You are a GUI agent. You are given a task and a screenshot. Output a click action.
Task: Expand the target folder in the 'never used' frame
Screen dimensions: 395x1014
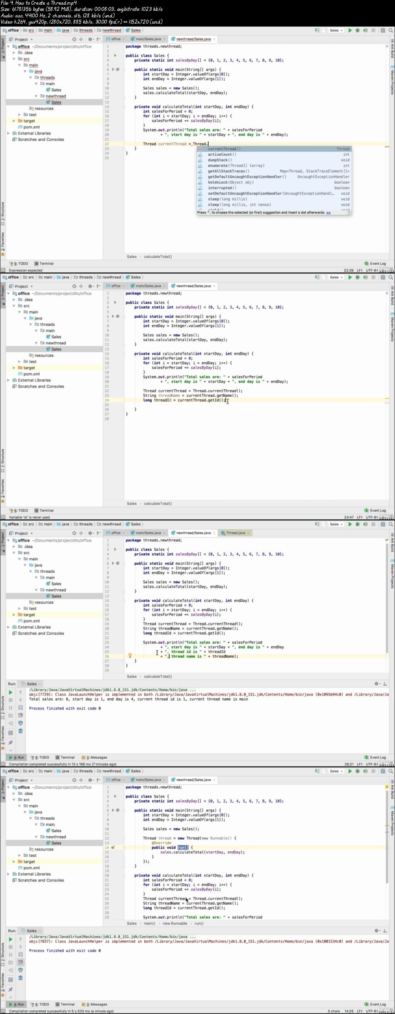click(14, 367)
